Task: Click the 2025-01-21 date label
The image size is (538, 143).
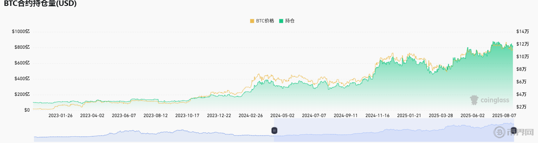Action: click(409, 116)
